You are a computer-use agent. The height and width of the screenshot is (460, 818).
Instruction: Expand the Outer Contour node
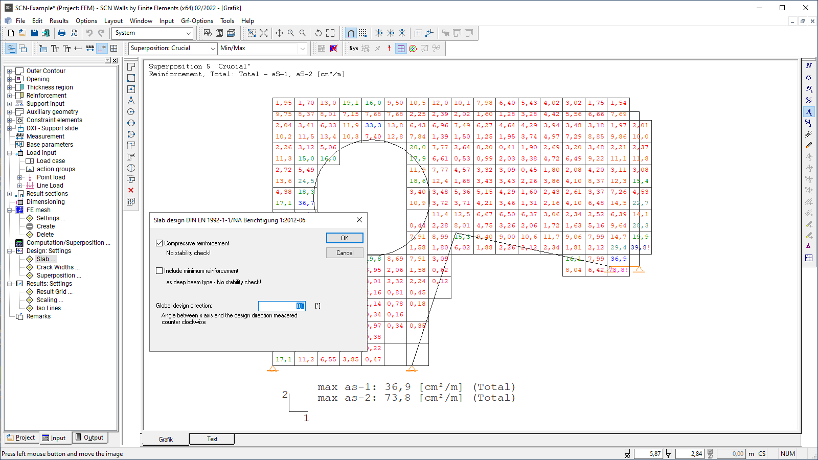9,71
